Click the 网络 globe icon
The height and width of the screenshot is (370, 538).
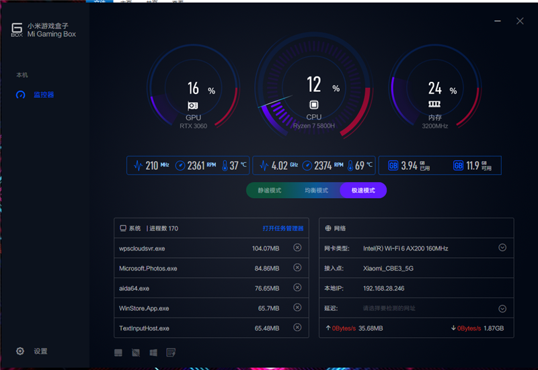pyautogui.click(x=328, y=228)
